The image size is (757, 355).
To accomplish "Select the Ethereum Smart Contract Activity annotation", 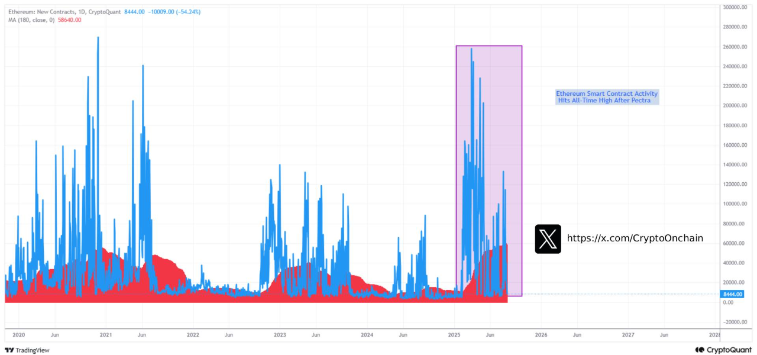I will (607, 97).
